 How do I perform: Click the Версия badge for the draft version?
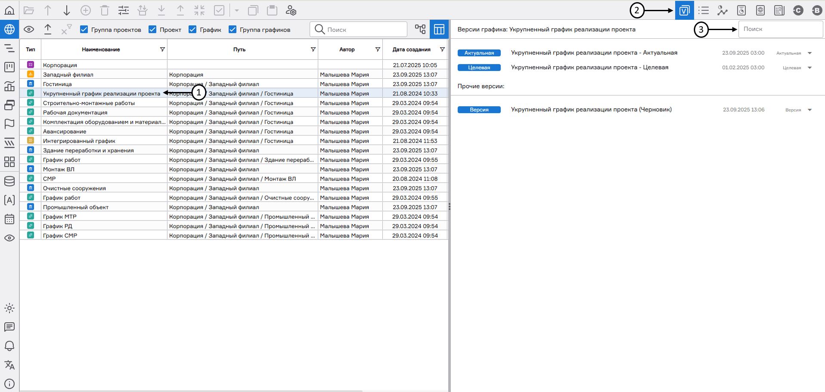tap(479, 110)
